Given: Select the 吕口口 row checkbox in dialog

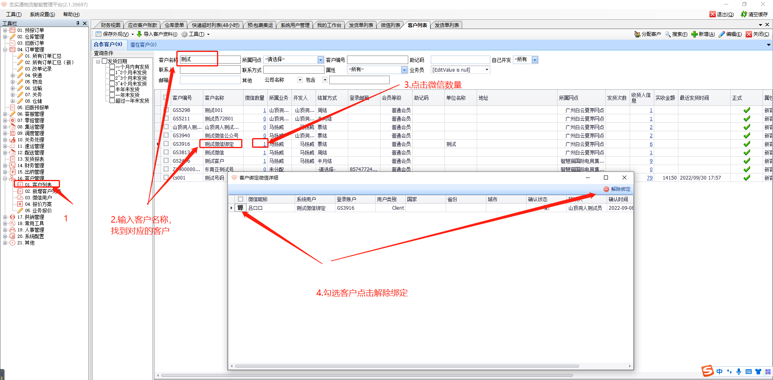Looking at the screenshot, I should [240, 208].
